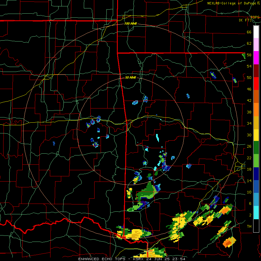Click the bright yellow legend swatch

[256, 135]
